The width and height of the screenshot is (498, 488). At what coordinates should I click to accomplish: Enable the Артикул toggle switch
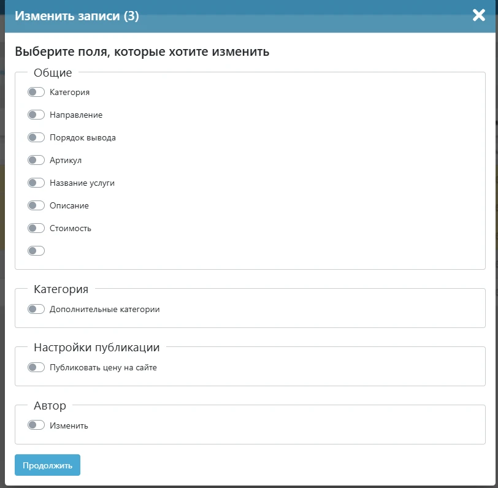[36, 160]
